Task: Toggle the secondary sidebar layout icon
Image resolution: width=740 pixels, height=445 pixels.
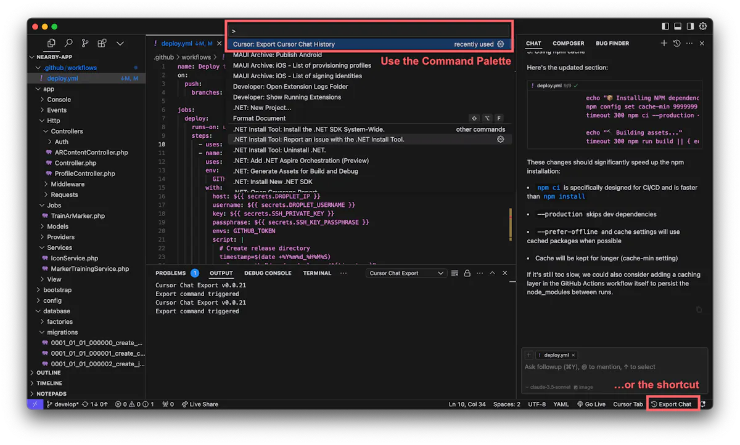Action: 690,26
